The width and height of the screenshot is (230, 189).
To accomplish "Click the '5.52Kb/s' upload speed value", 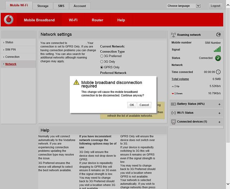I will pos(215,86).
